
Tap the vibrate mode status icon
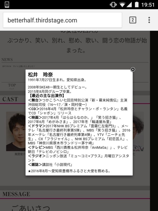tap(113, 5)
